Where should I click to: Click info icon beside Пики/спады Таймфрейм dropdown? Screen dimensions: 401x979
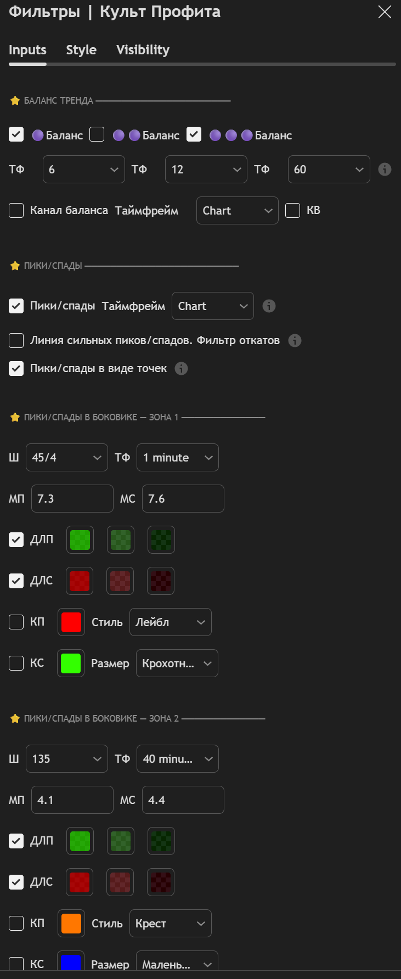pyautogui.click(x=269, y=306)
